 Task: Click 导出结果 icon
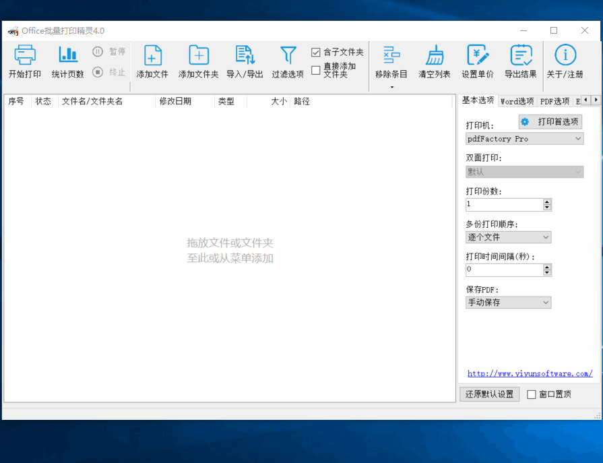click(521, 55)
